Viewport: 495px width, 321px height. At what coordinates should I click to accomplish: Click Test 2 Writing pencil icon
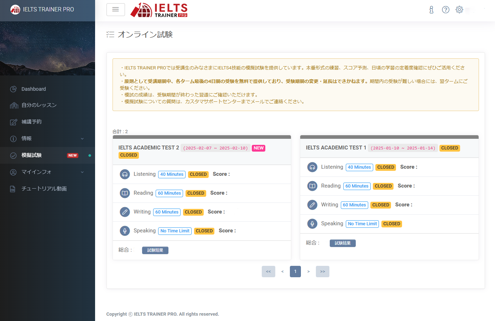coord(125,212)
